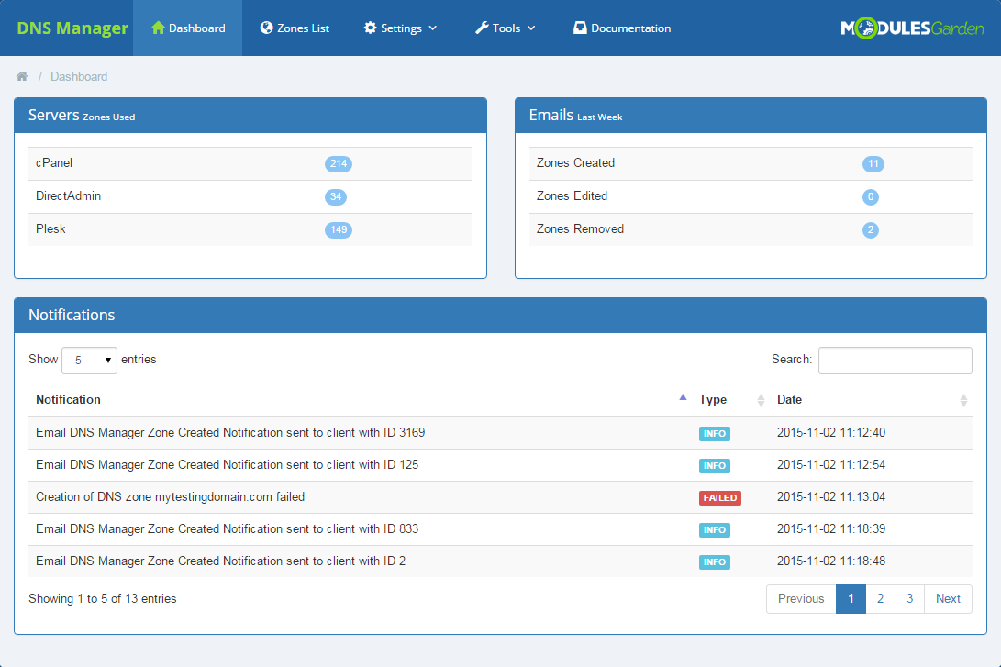Image resolution: width=1001 pixels, height=667 pixels.
Task: Go to notifications page 2
Action: (880, 599)
